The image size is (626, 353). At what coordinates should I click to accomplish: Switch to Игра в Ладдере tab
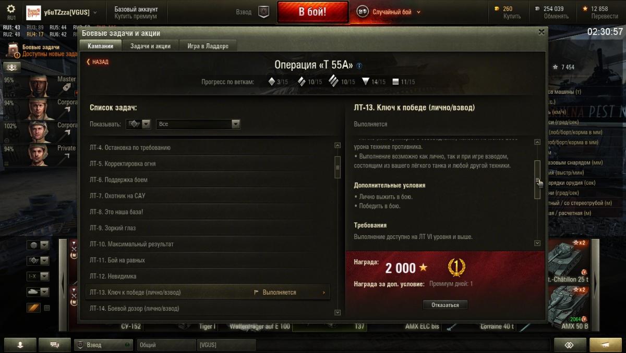(208, 46)
